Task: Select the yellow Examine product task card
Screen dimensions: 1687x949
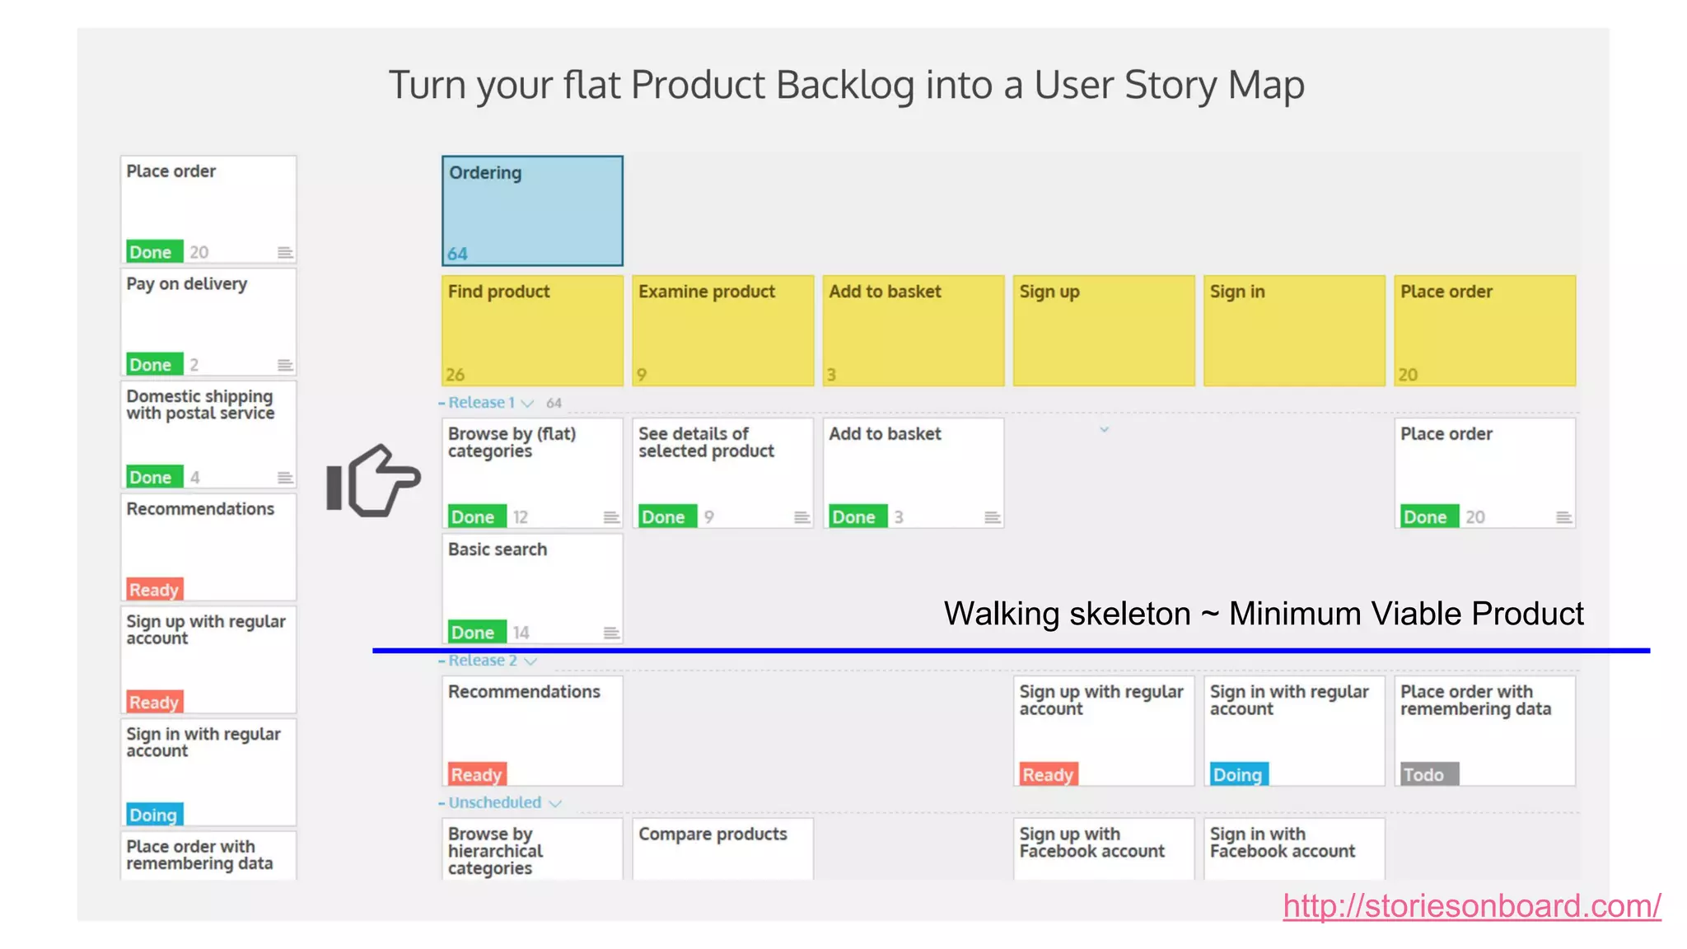Action: coord(722,330)
